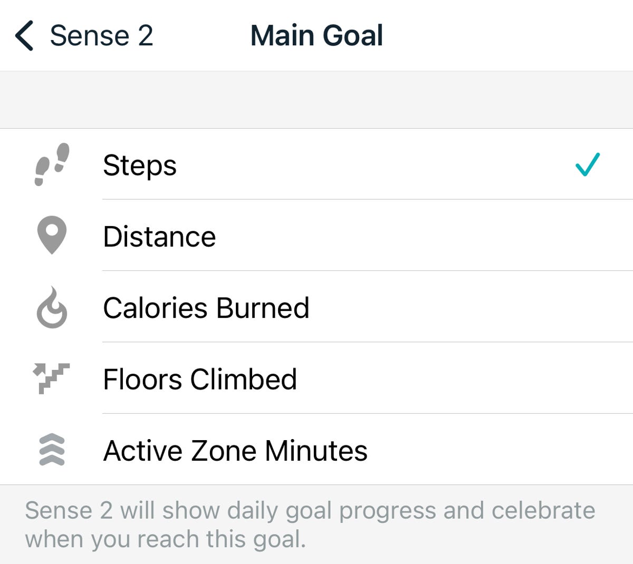
Task: Click the gray spacer above the Steps row
Action: 316,100
